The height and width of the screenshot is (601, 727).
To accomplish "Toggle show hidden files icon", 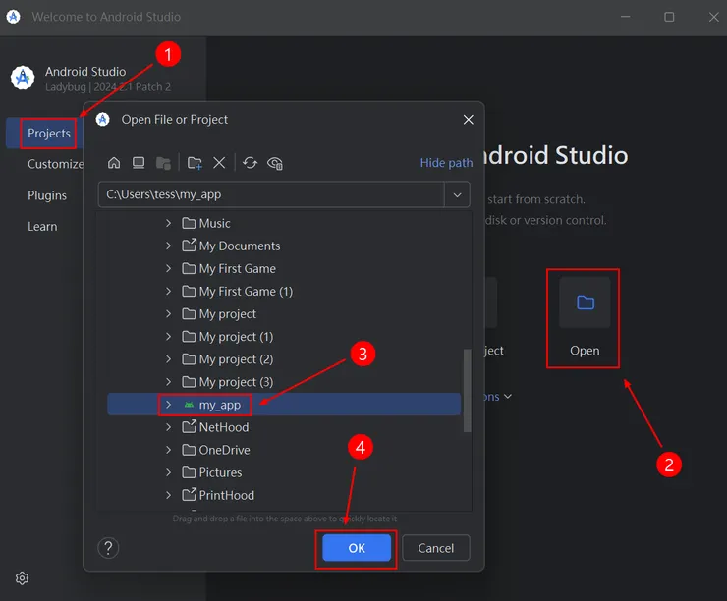I will coord(275,163).
